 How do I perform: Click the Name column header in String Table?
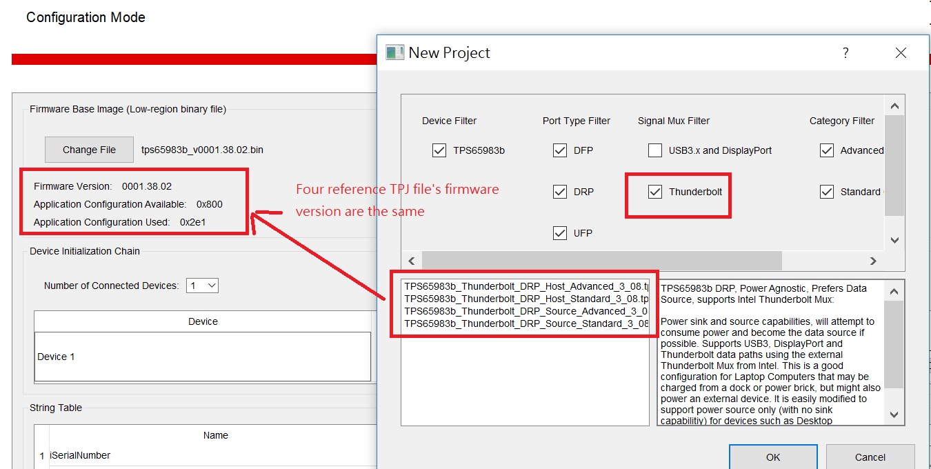216,435
